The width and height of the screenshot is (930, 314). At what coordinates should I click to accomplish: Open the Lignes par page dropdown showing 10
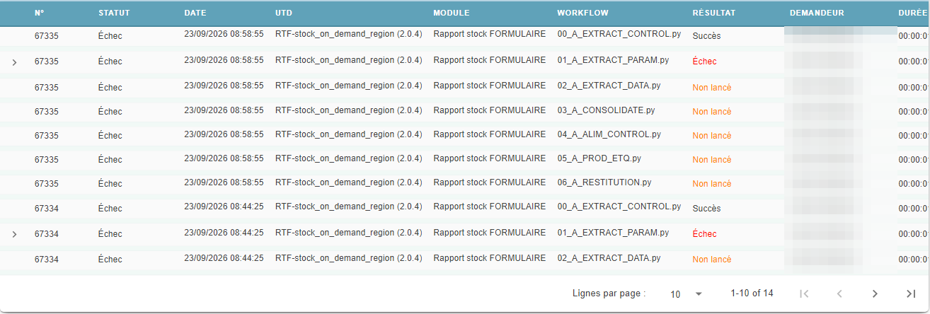pos(686,293)
